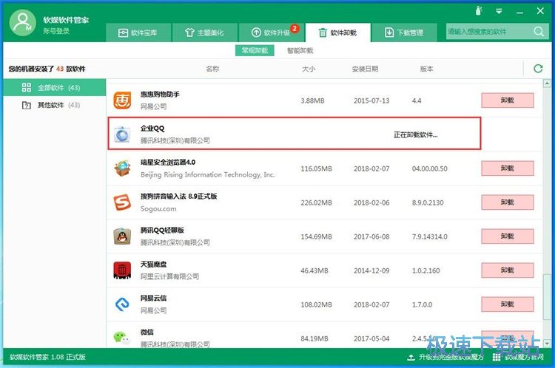This screenshot has width=555, height=368.
Task: Click 软媒软件管家 1.08 正式版 status text
Action: point(47,357)
